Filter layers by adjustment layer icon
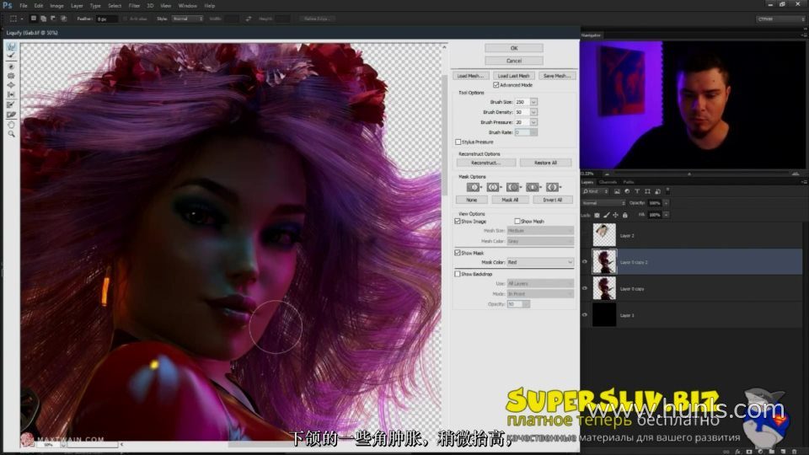This screenshot has width=809, height=455. tap(627, 191)
